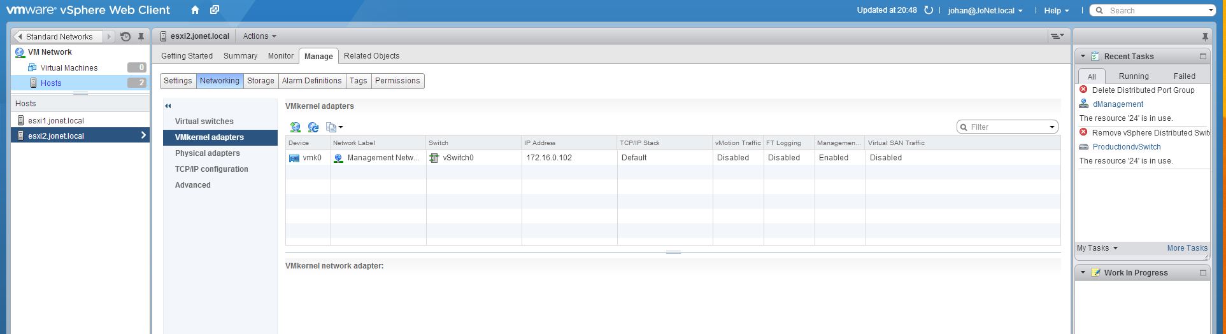Screen dimensions: 1226x334
Task: Refresh VMkernel adapters list icon
Action: [313, 127]
